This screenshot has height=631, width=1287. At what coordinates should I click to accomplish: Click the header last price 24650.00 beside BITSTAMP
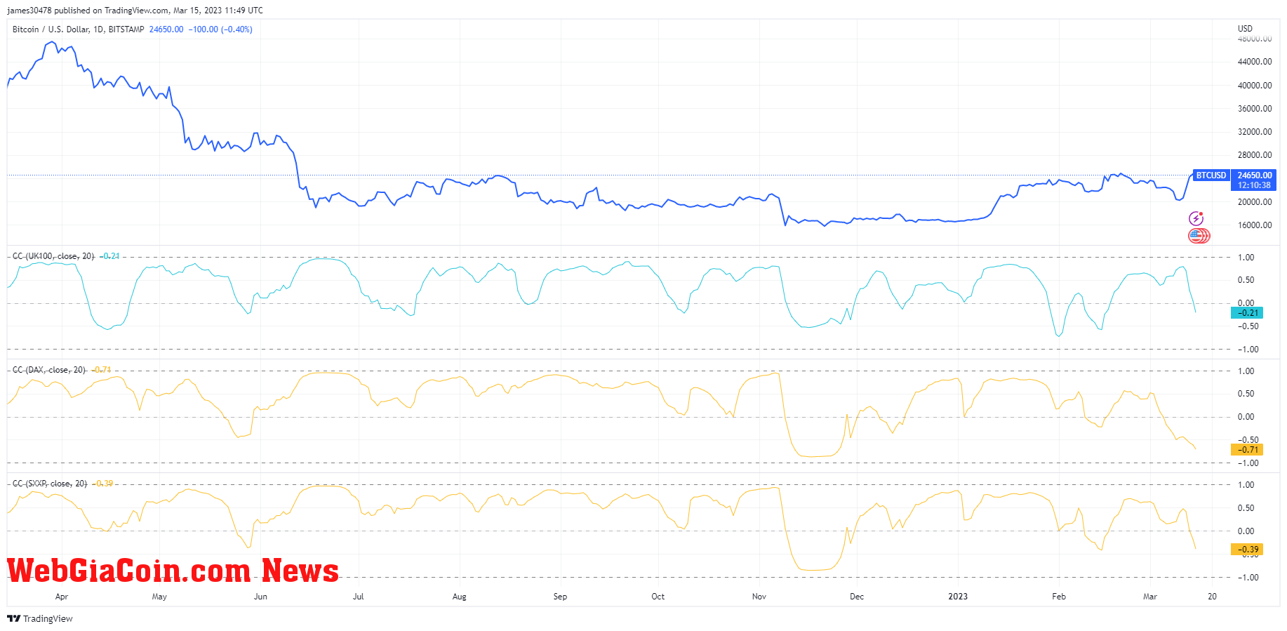pyautogui.click(x=166, y=29)
